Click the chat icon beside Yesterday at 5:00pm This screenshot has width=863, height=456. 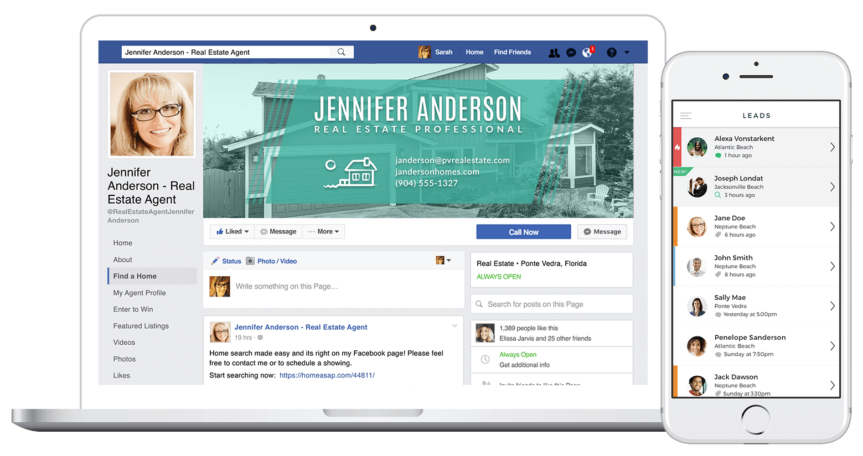[x=718, y=314]
